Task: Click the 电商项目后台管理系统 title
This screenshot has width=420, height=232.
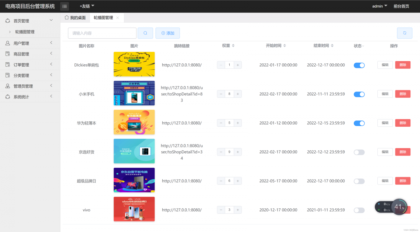Action: click(x=30, y=6)
